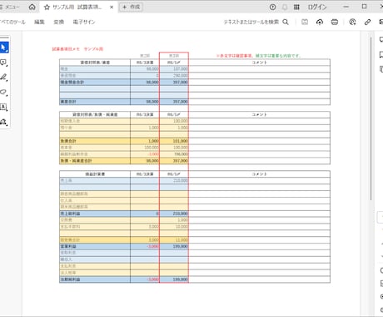Maximize the Acrobat window

click(365, 7)
